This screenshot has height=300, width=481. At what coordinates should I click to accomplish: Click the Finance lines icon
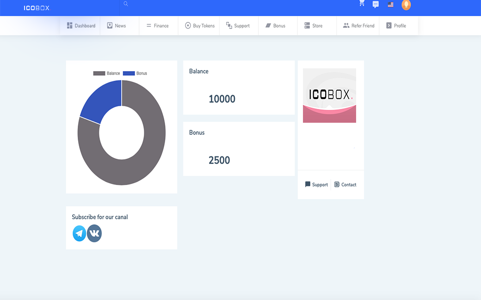point(149,25)
